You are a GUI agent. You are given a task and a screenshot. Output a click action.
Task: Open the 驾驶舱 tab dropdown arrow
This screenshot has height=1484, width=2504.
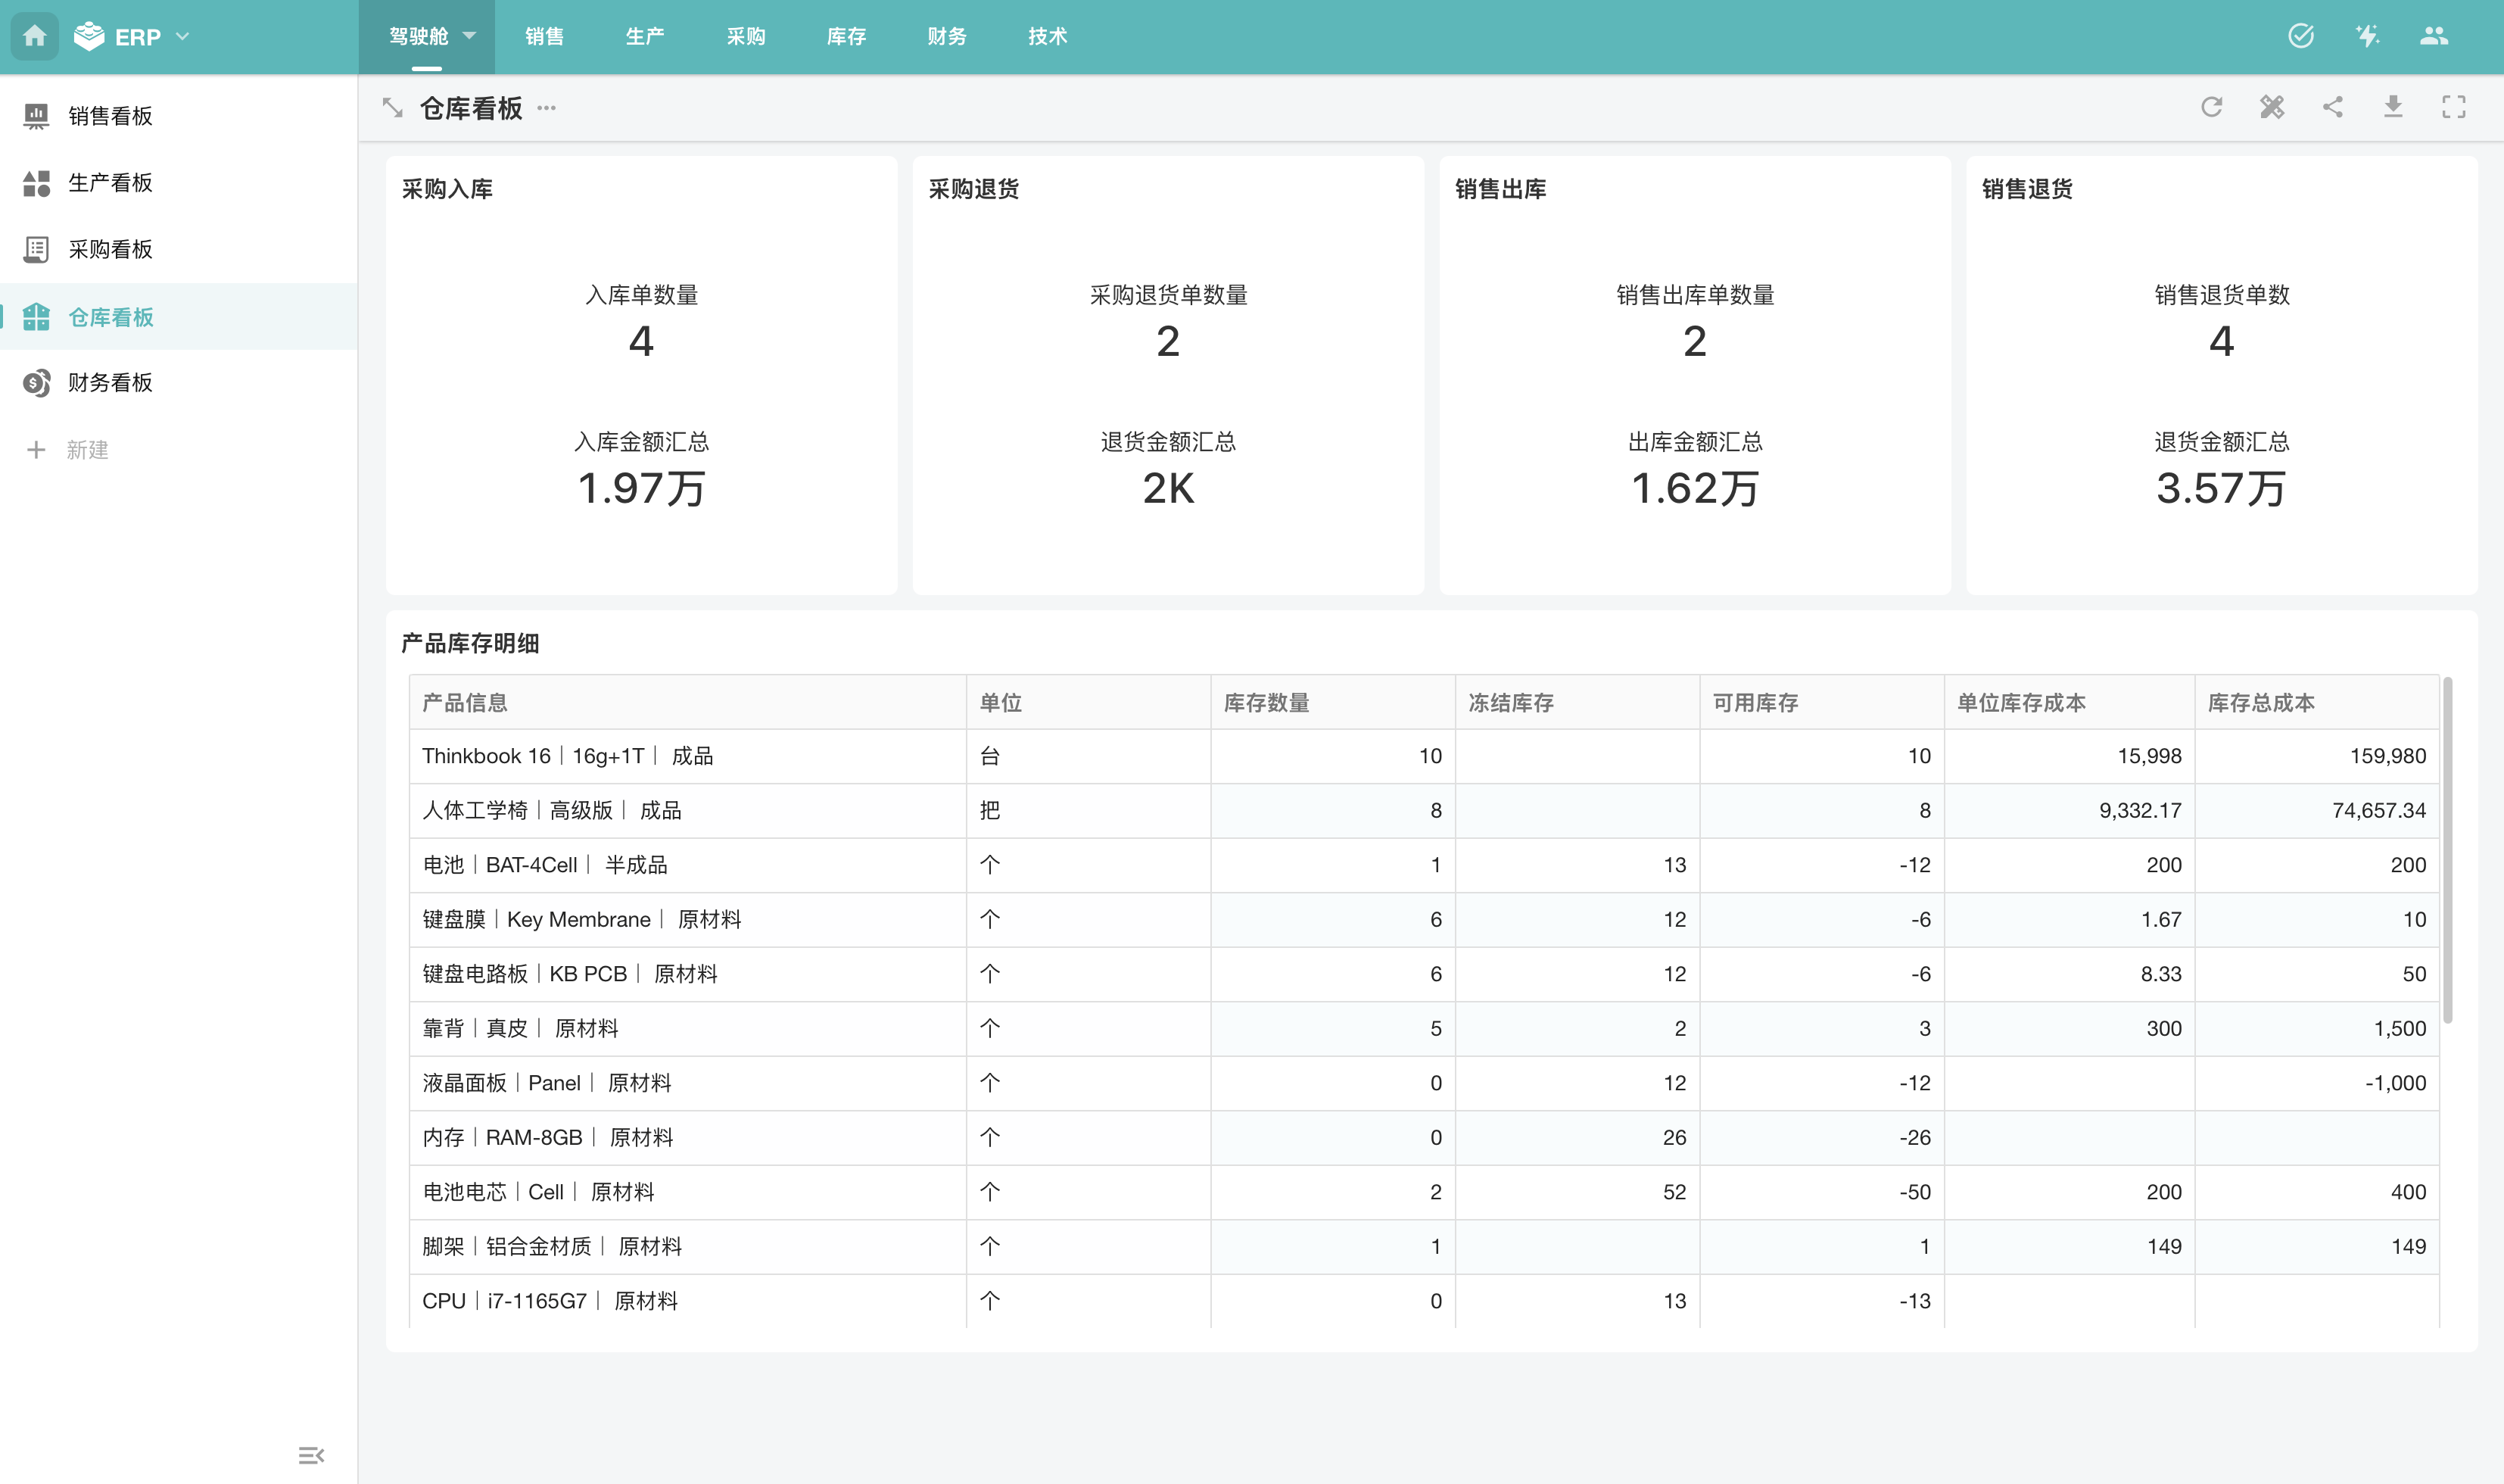point(470,36)
